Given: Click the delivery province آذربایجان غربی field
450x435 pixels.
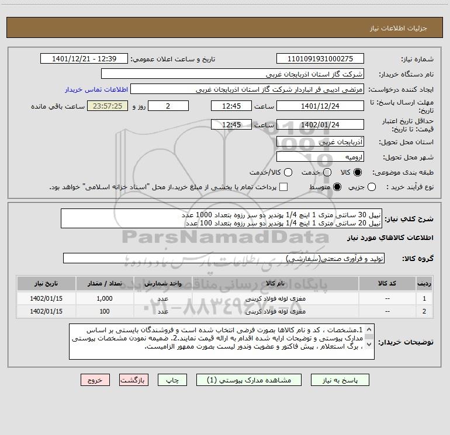Looking at the screenshot, I should tap(320, 142).
